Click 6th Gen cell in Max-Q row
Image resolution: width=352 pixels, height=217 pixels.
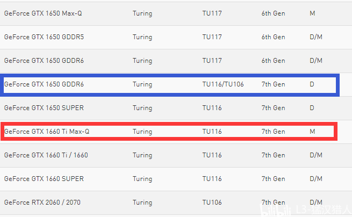tap(273, 13)
